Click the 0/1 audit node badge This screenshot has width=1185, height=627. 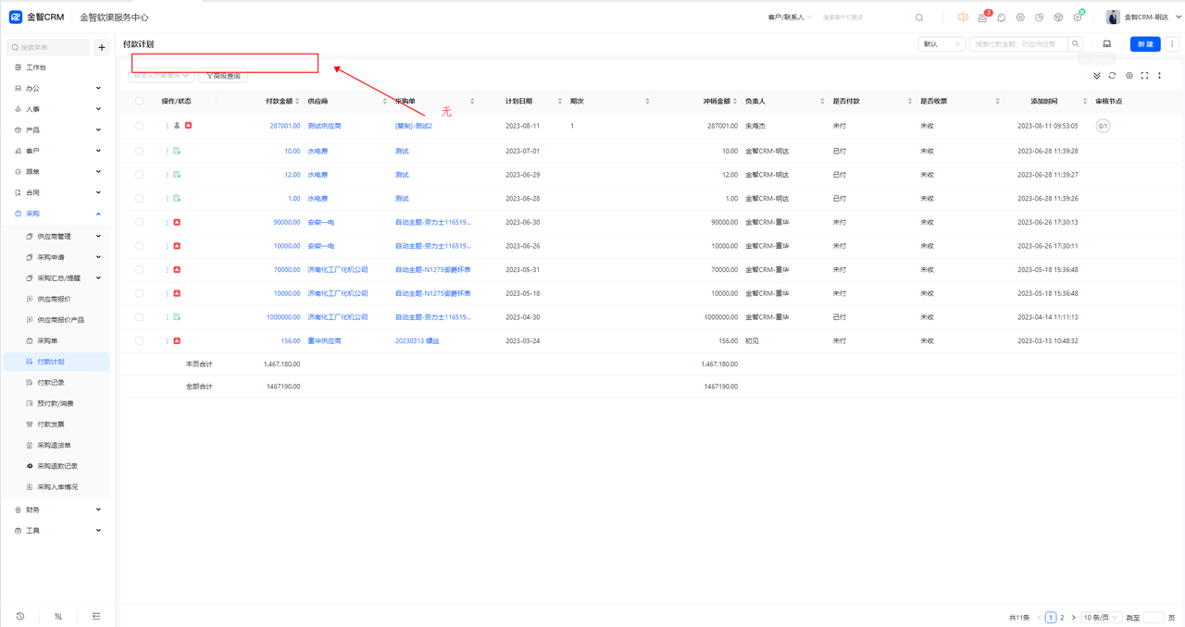click(x=1103, y=125)
